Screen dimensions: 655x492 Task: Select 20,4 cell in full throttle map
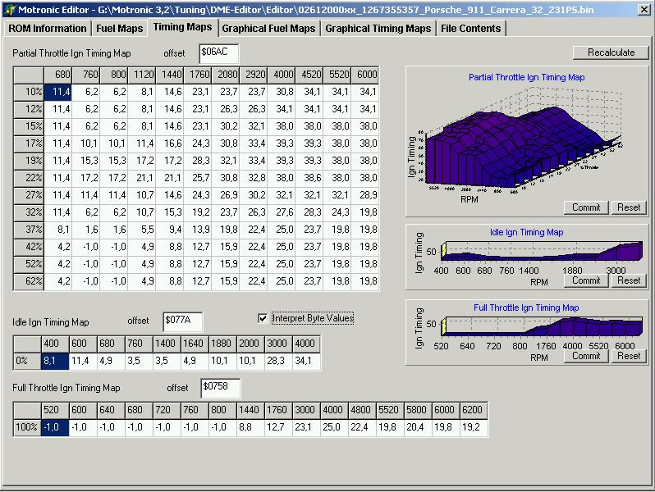tap(419, 428)
